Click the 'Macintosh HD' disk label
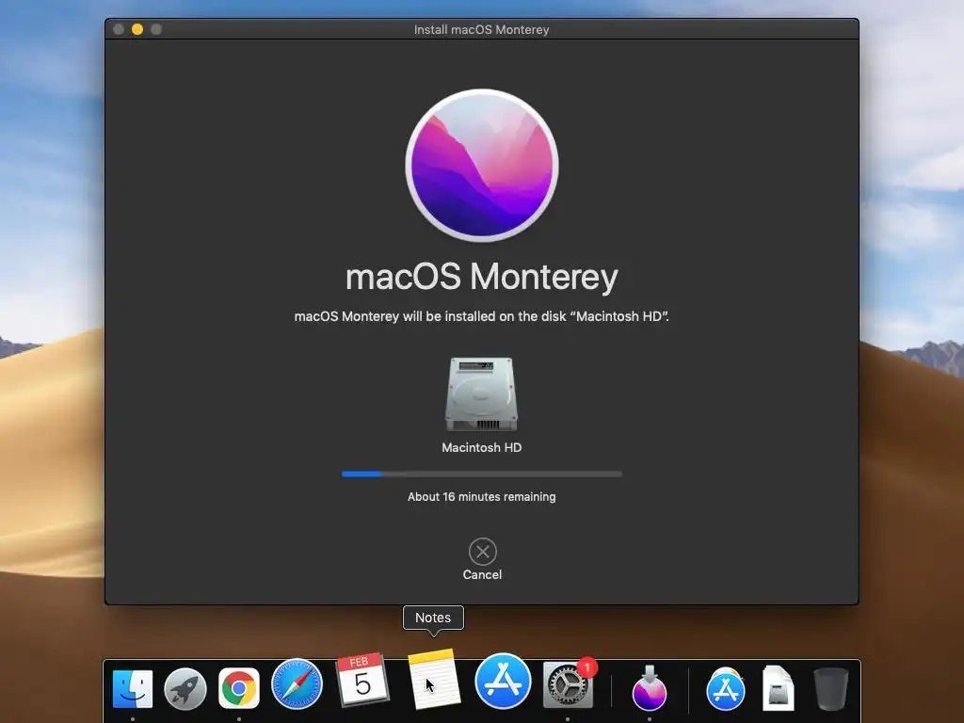 click(482, 447)
